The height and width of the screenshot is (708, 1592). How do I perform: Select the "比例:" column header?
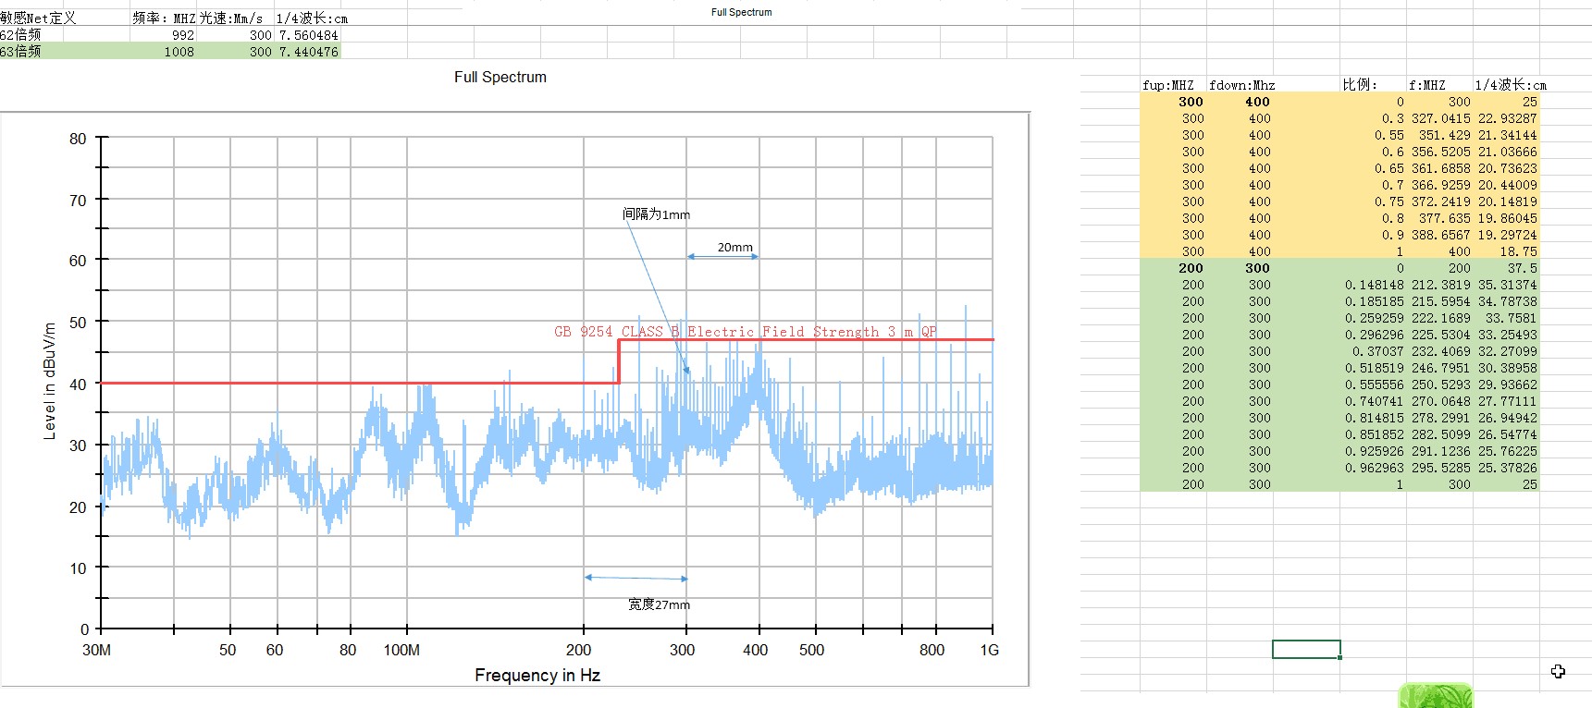click(x=1360, y=85)
